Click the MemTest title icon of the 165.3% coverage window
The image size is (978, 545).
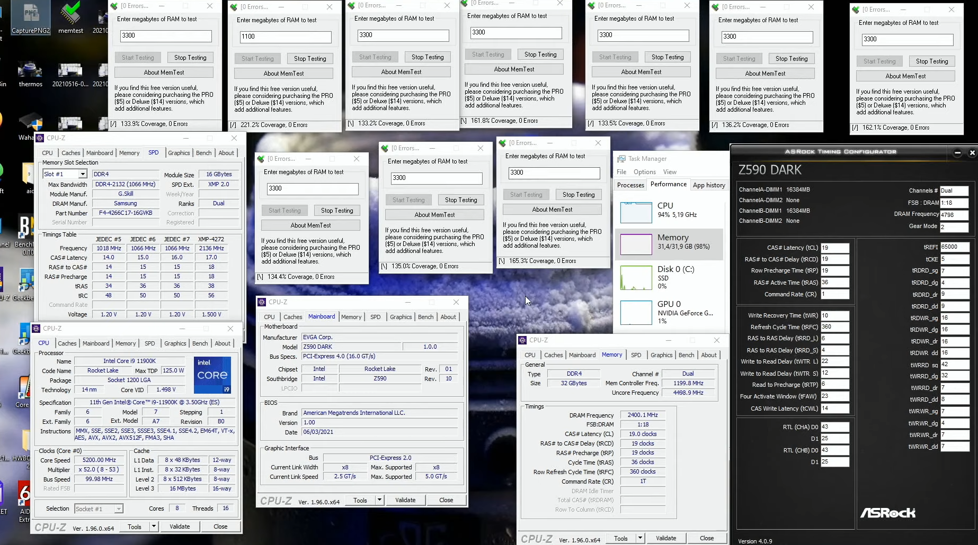pos(502,143)
